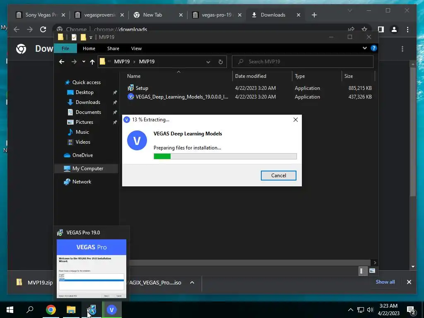
Task: Click first MVP19 breadcrumb in address bar
Action: [x=122, y=62]
